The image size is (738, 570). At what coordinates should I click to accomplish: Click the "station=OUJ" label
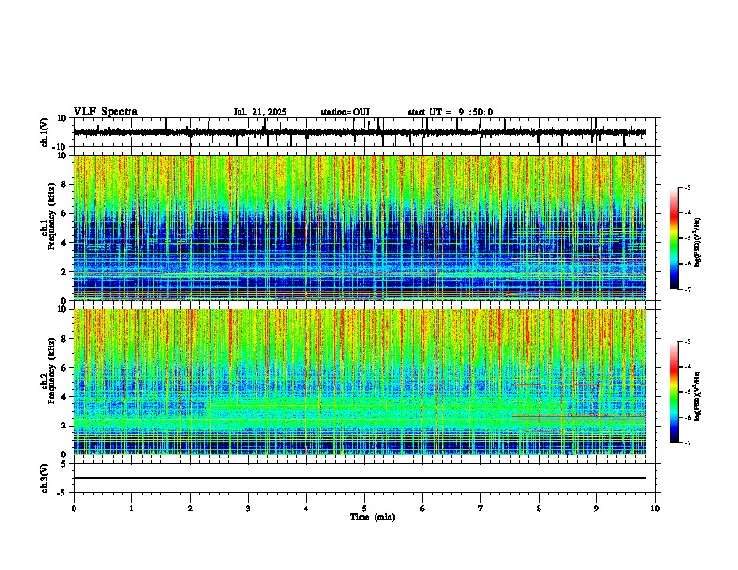pos(345,112)
